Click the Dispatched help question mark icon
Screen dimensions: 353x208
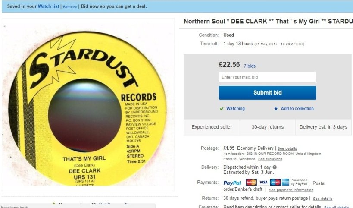coord(275,167)
